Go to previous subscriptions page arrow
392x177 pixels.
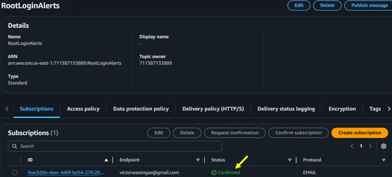coord(352,146)
